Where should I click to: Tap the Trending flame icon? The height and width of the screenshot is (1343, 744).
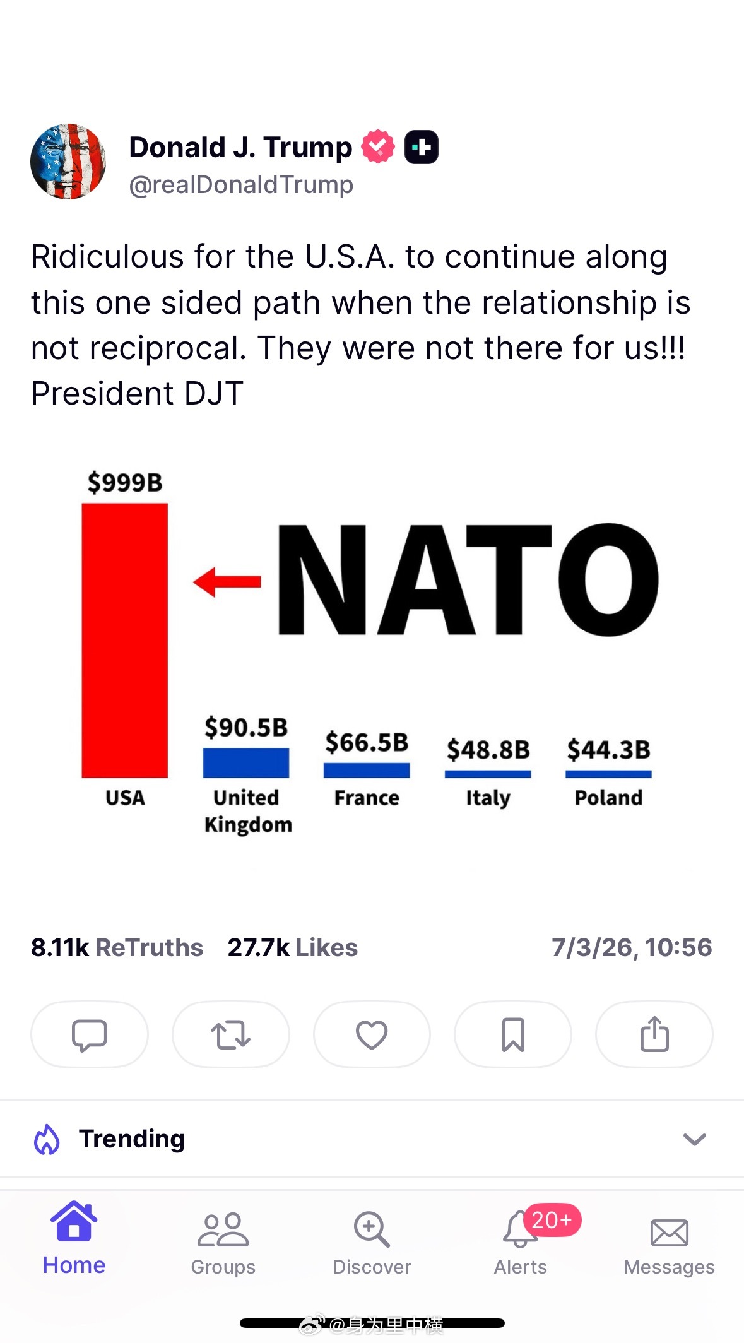coord(47,1139)
